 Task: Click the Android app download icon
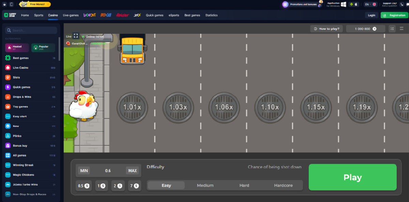tap(351, 4)
